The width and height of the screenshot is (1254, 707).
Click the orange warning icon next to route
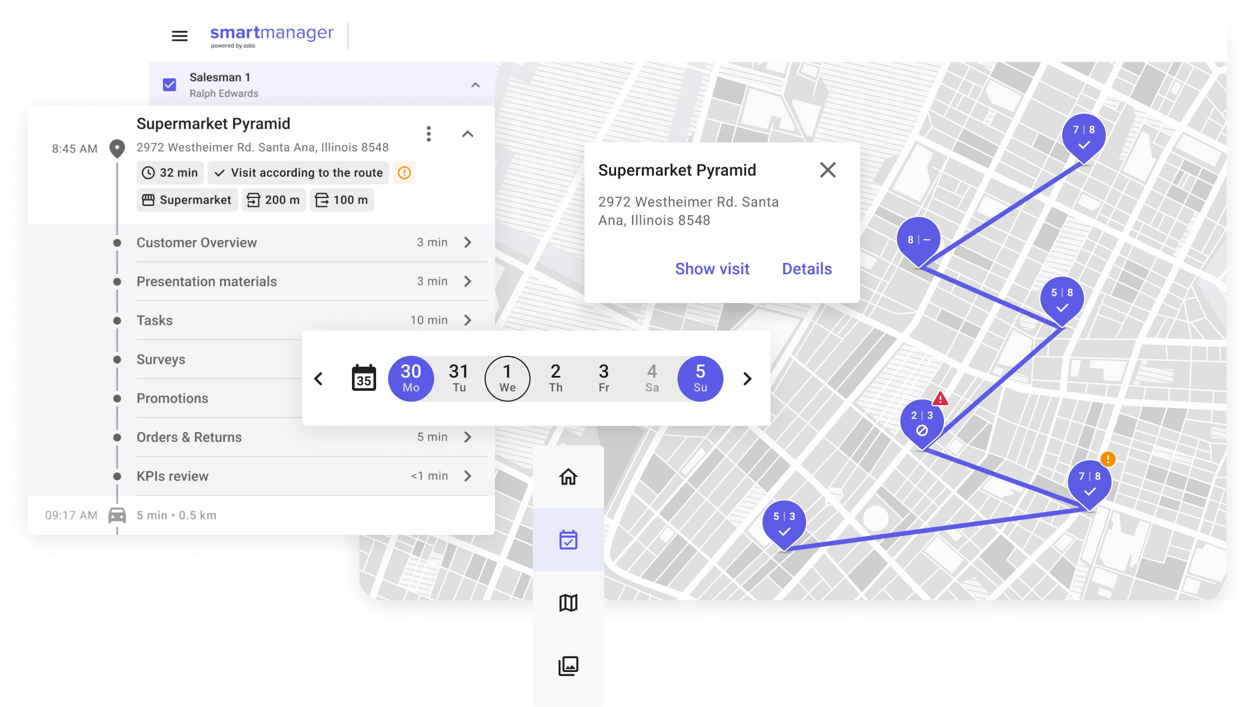point(404,173)
